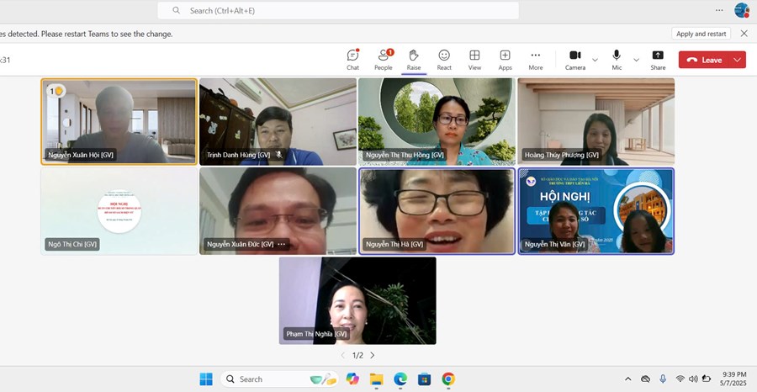Leave the meeting
The image size is (757, 392).
click(704, 60)
